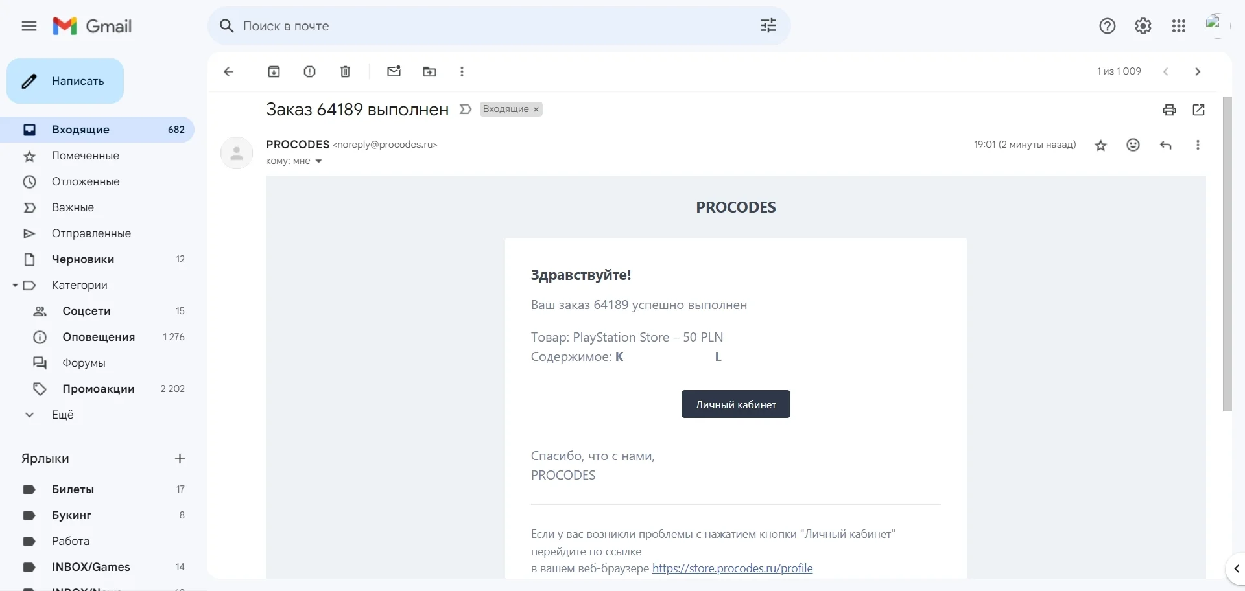Image resolution: width=1245 pixels, height=591 pixels.
Task: Click sender name PROCODES
Action: click(298, 145)
